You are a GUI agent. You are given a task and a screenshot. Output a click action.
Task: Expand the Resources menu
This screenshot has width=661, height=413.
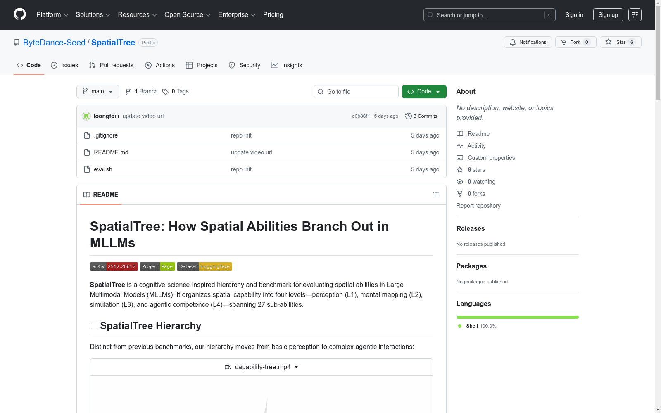137,15
